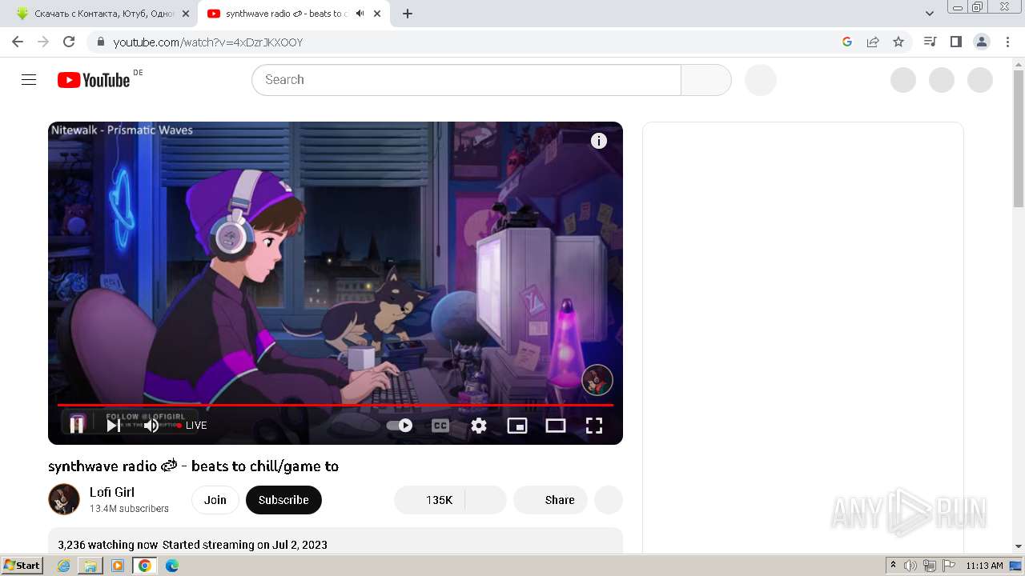Viewport: 1025px width, 576px height.
Task: Show hidden system tray icons
Action: pos(893,565)
